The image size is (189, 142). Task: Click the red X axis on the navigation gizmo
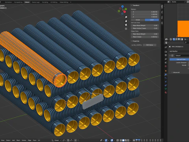point(125,12)
